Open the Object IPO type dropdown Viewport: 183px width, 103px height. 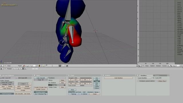click(x=176, y=66)
